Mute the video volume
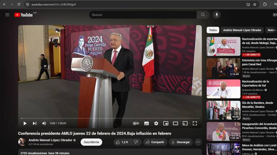 click(44, 123)
